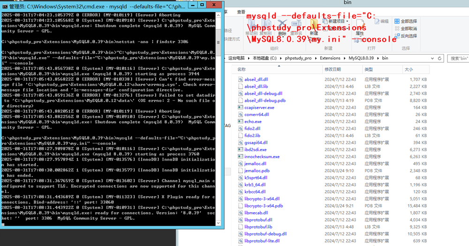The image size is (469, 246).
Task: Go to 本地磁盘 (C:) in the breadcrumb
Action: (265, 58)
